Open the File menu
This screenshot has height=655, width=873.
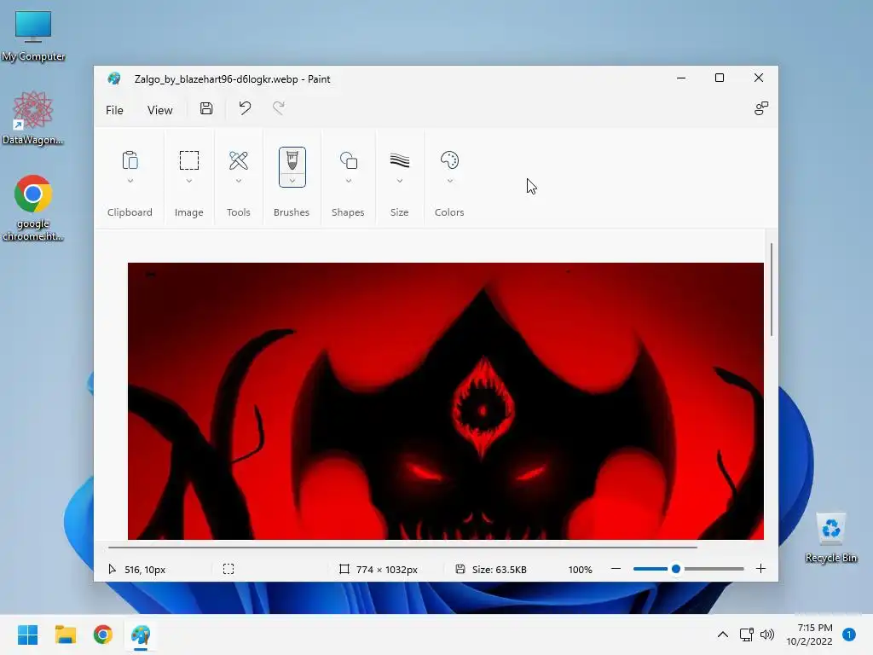tap(114, 110)
